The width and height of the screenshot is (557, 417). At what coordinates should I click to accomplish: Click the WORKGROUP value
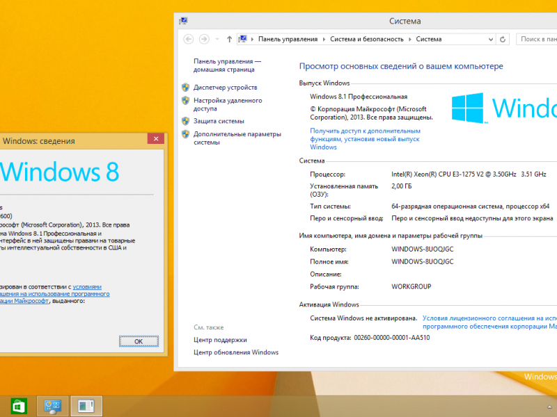click(411, 286)
